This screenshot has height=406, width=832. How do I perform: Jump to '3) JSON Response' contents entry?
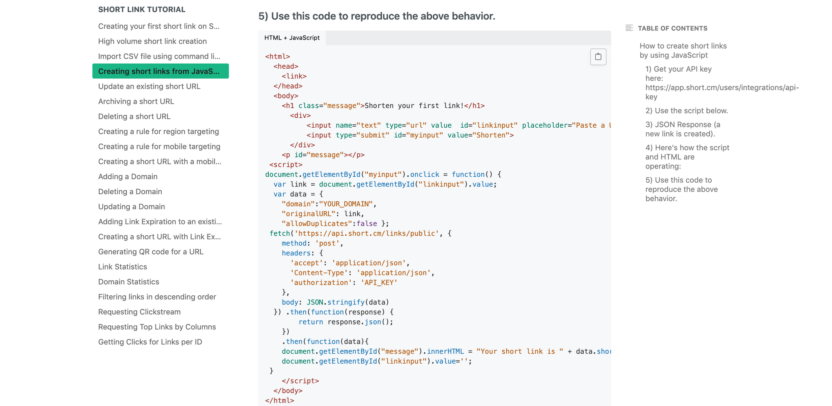coord(683,129)
